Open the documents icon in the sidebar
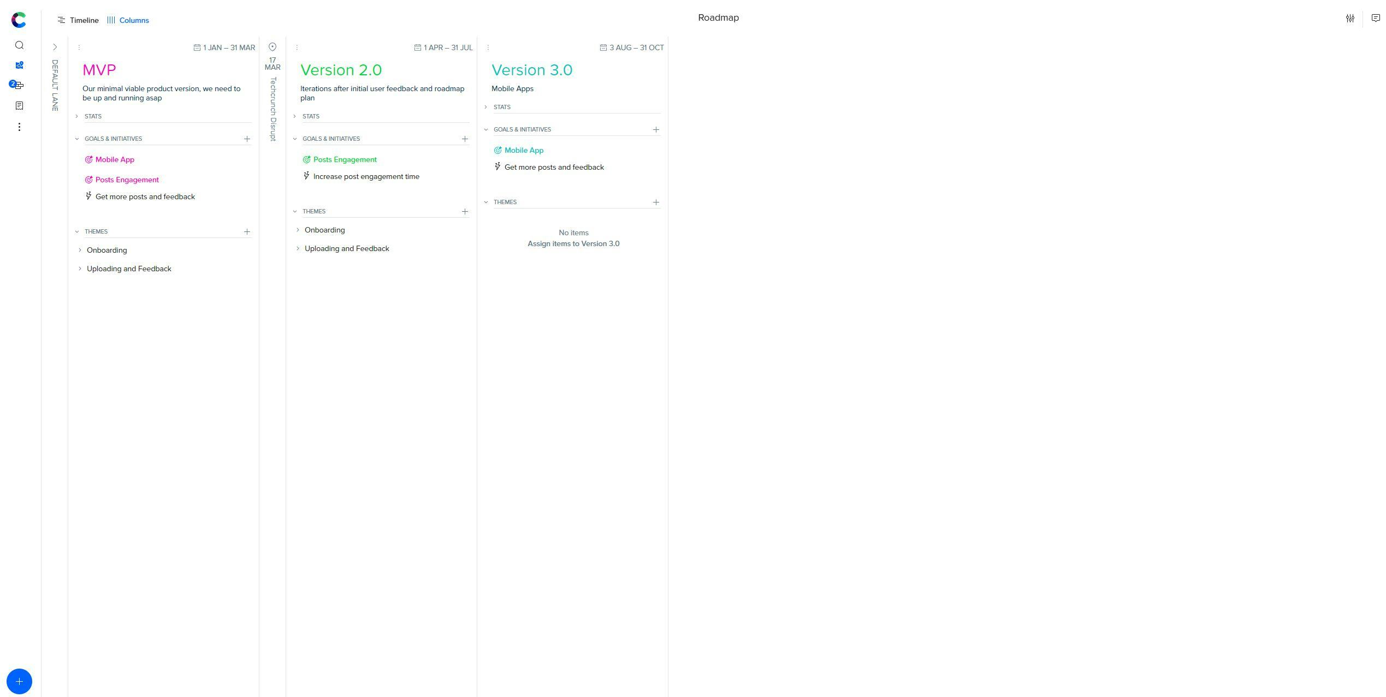The image size is (1386, 697). [19, 105]
